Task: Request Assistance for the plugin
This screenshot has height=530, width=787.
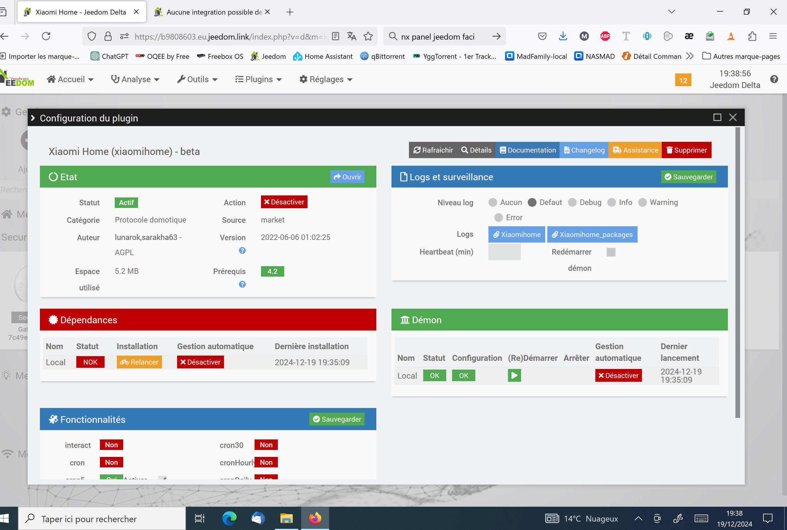Action: [x=635, y=150]
